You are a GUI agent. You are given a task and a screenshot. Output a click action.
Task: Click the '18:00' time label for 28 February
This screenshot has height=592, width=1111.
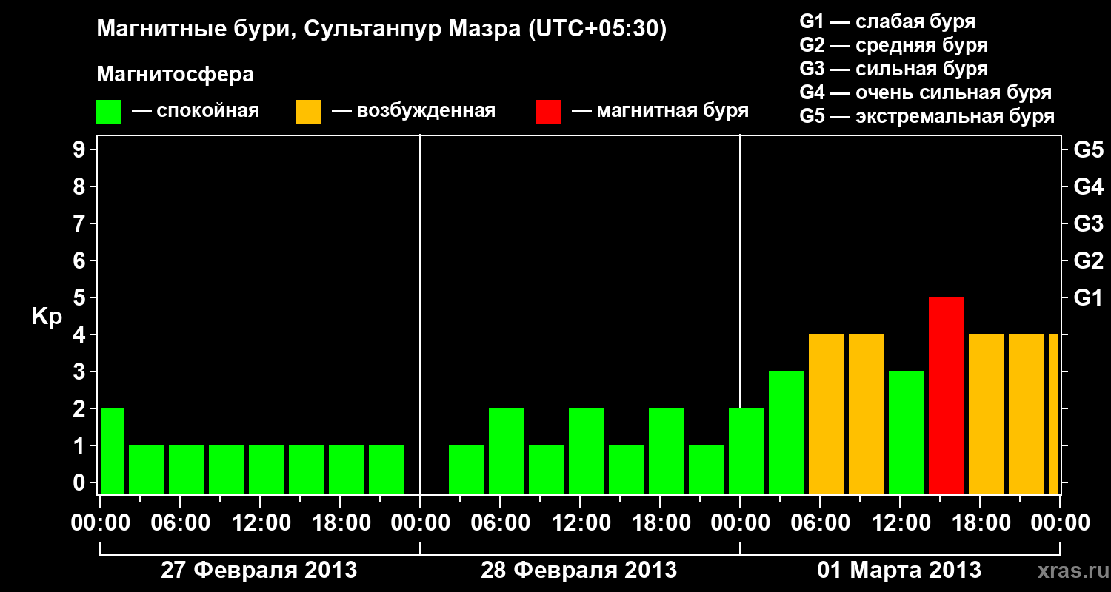click(x=660, y=523)
